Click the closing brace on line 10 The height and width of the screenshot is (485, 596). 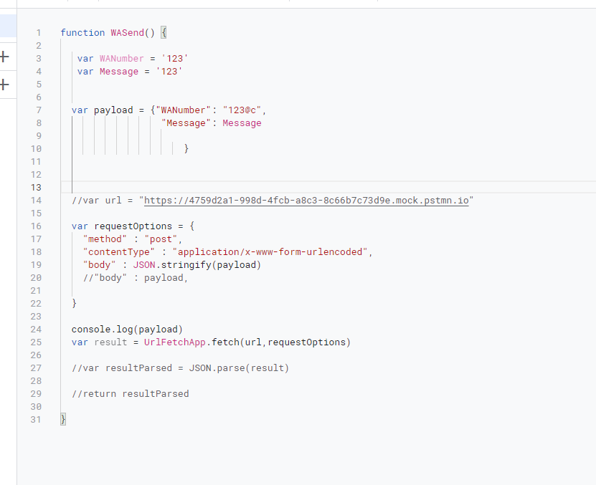pyautogui.click(x=186, y=148)
